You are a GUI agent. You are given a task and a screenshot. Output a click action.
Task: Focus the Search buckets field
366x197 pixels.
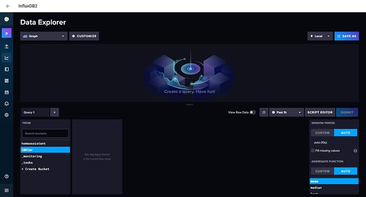pyautogui.click(x=45, y=133)
